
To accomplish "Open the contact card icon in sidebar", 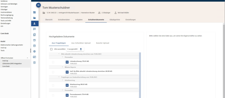I will click(35, 57).
